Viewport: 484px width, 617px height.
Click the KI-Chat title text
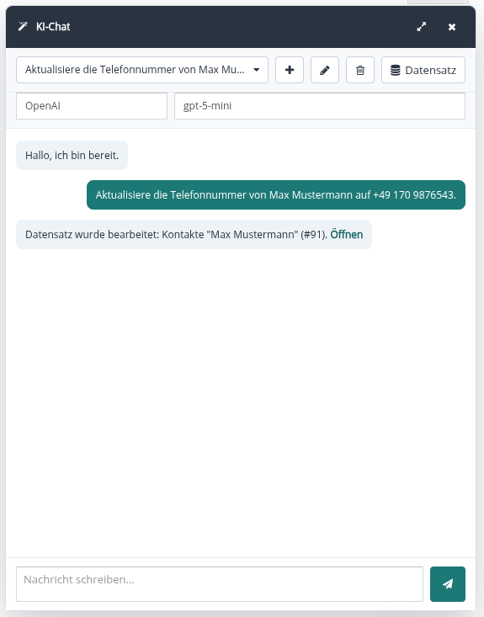click(x=53, y=27)
